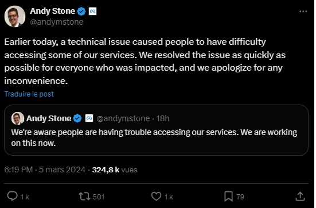Open the quoted post about trouble accessing services

click(156, 130)
